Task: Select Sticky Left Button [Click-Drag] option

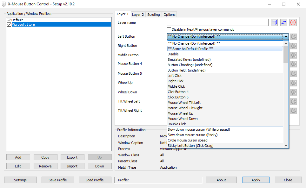Action: pos(190,146)
